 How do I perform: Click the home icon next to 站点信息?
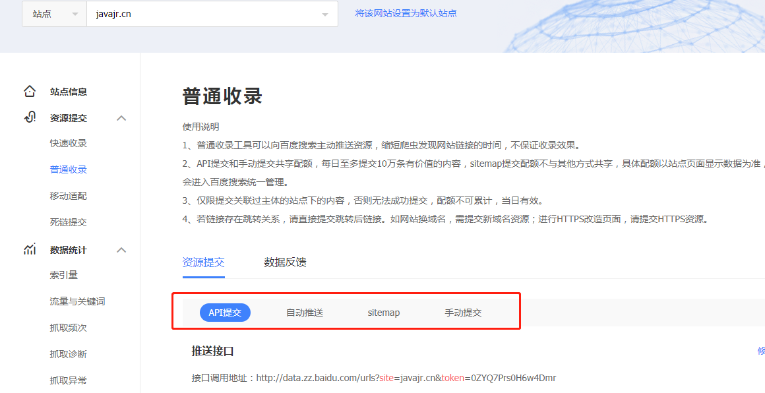(30, 91)
